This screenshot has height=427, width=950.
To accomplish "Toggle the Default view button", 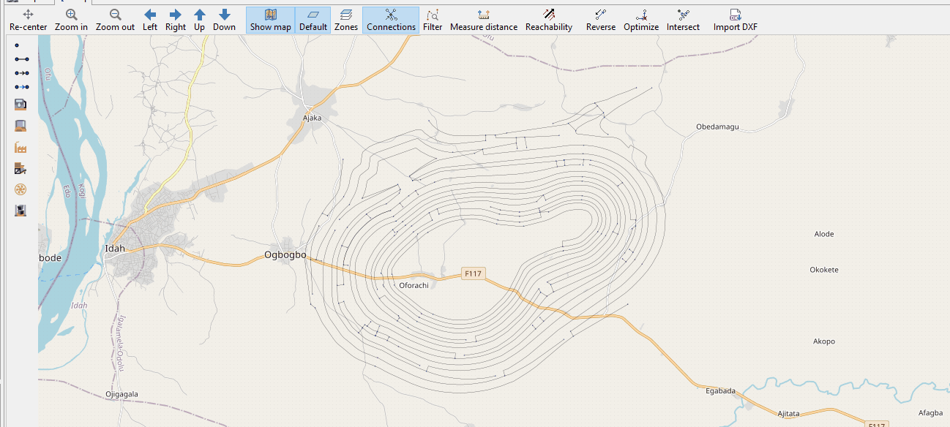I will [x=313, y=20].
